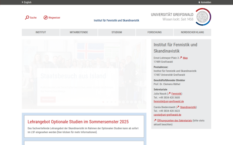
Task: Click the arrow icon before Map link
Action: click(x=181, y=58)
